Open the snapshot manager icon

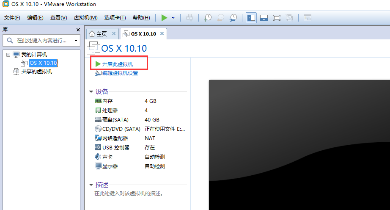[233, 18]
